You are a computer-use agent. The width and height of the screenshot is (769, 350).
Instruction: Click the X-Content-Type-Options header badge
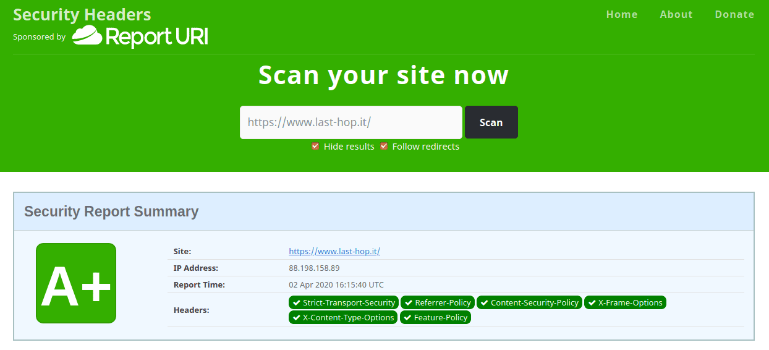343,318
